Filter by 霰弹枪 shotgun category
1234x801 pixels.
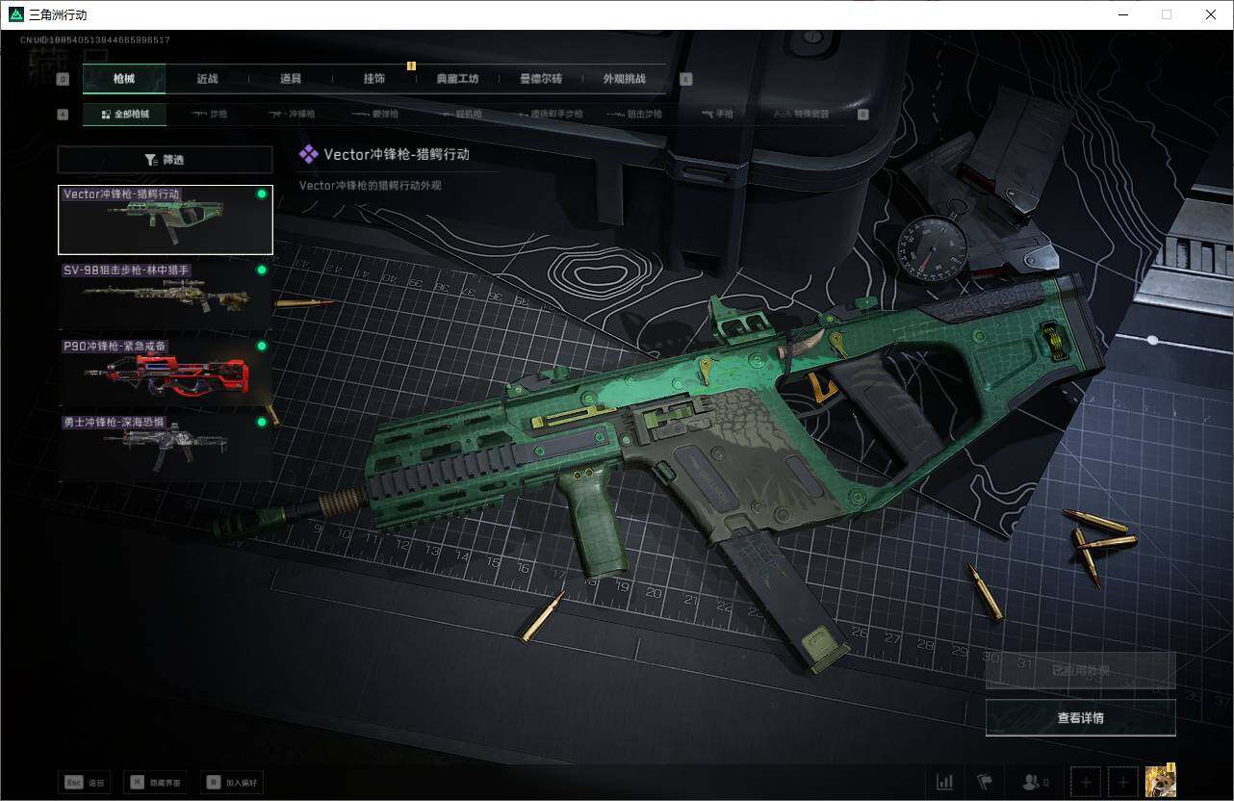pyautogui.click(x=374, y=115)
